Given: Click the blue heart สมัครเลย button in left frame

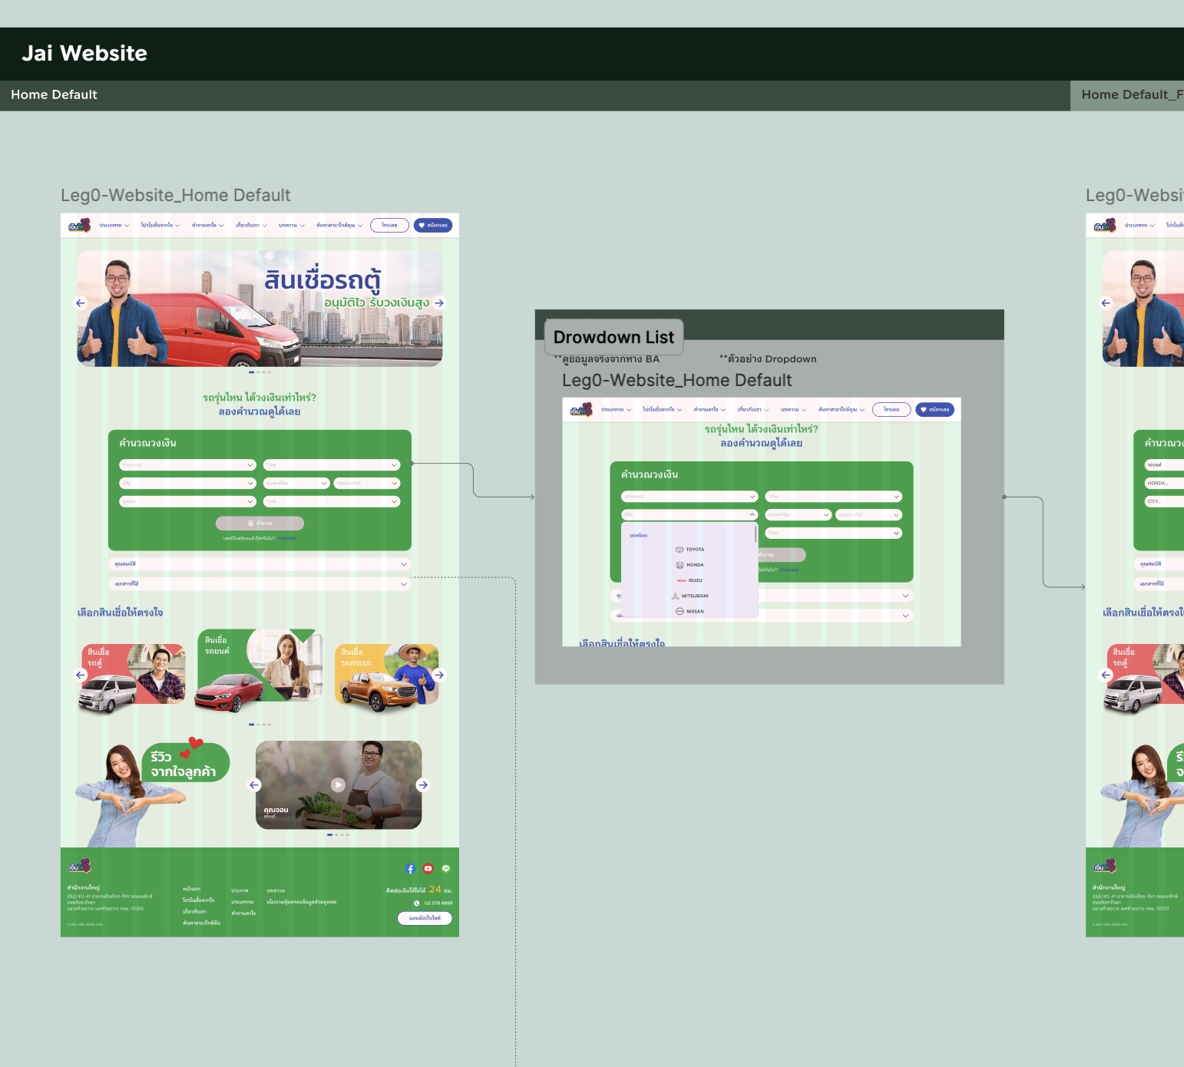Looking at the screenshot, I should click(433, 226).
